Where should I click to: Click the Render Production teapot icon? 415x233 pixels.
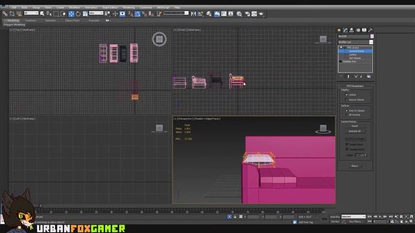pyautogui.click(x=261, y=14)
